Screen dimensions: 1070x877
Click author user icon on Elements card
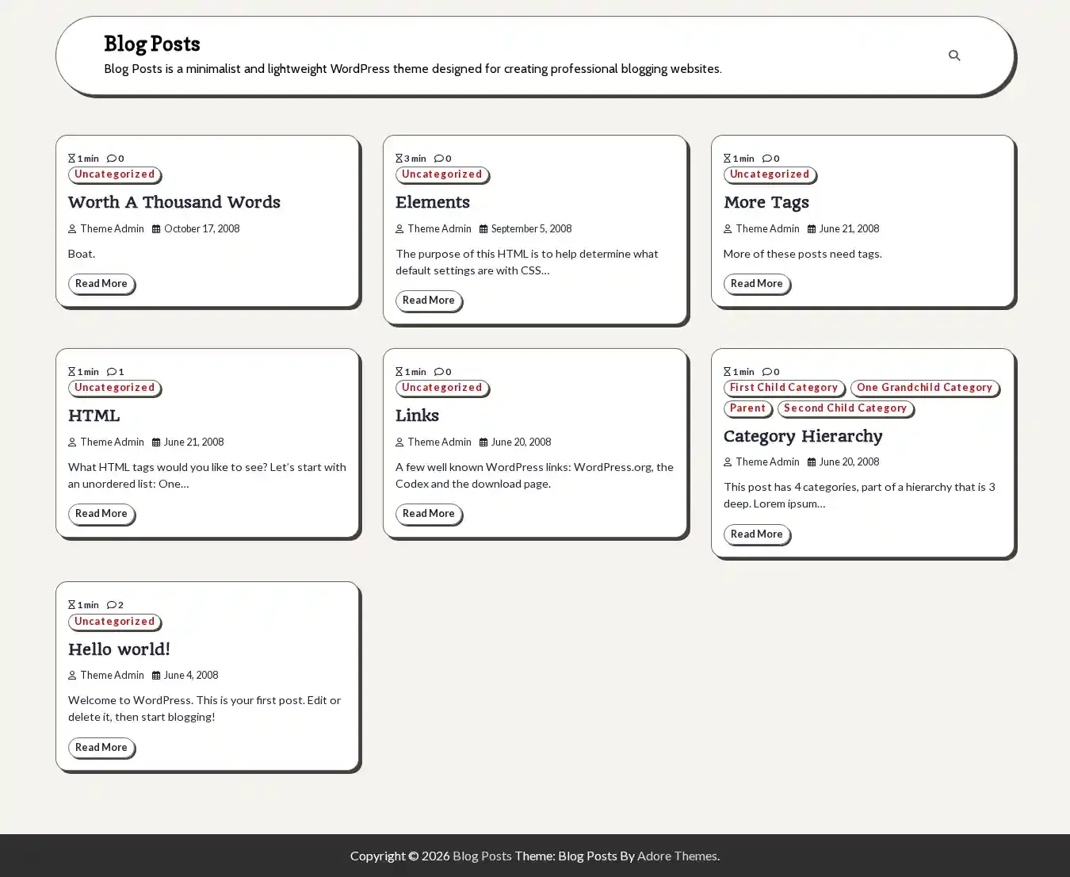[399, 229]
